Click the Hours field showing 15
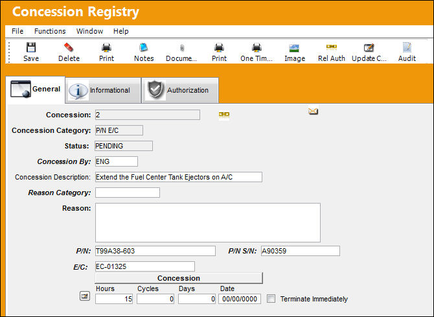 click(x=114, y=299)
